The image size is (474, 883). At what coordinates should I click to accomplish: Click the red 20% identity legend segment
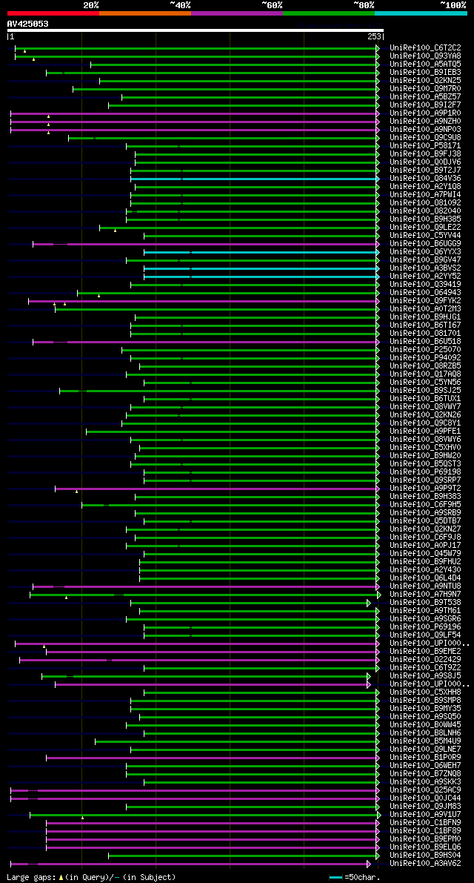tap(53, 13)
